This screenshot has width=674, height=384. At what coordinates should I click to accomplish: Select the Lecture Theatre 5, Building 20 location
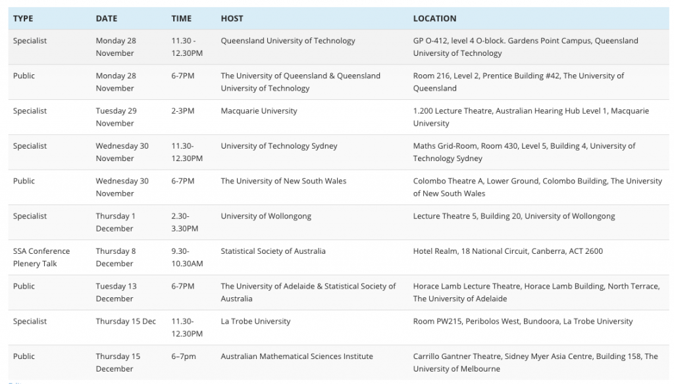tap(513, 216)
